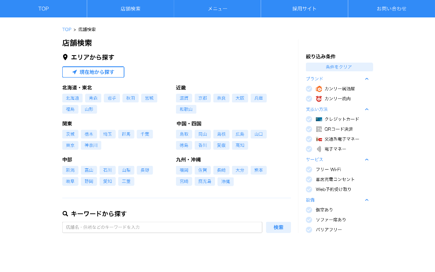Enable the 個室あり filter checkbox

[x=309, y=210]
